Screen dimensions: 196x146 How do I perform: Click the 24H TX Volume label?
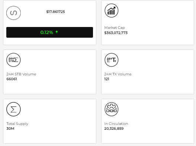[118, 74]
